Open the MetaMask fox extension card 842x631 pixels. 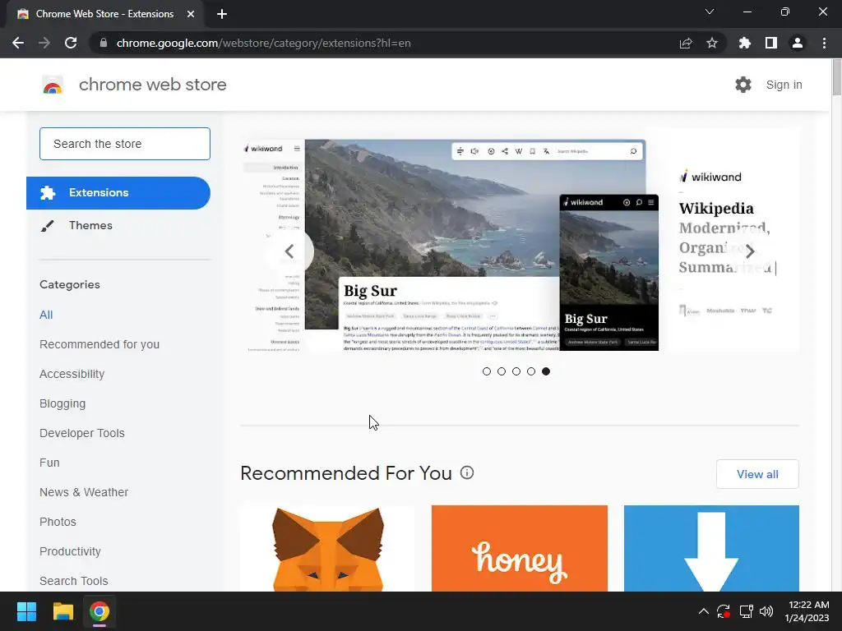pyautogui.click(x=327, y=548)
